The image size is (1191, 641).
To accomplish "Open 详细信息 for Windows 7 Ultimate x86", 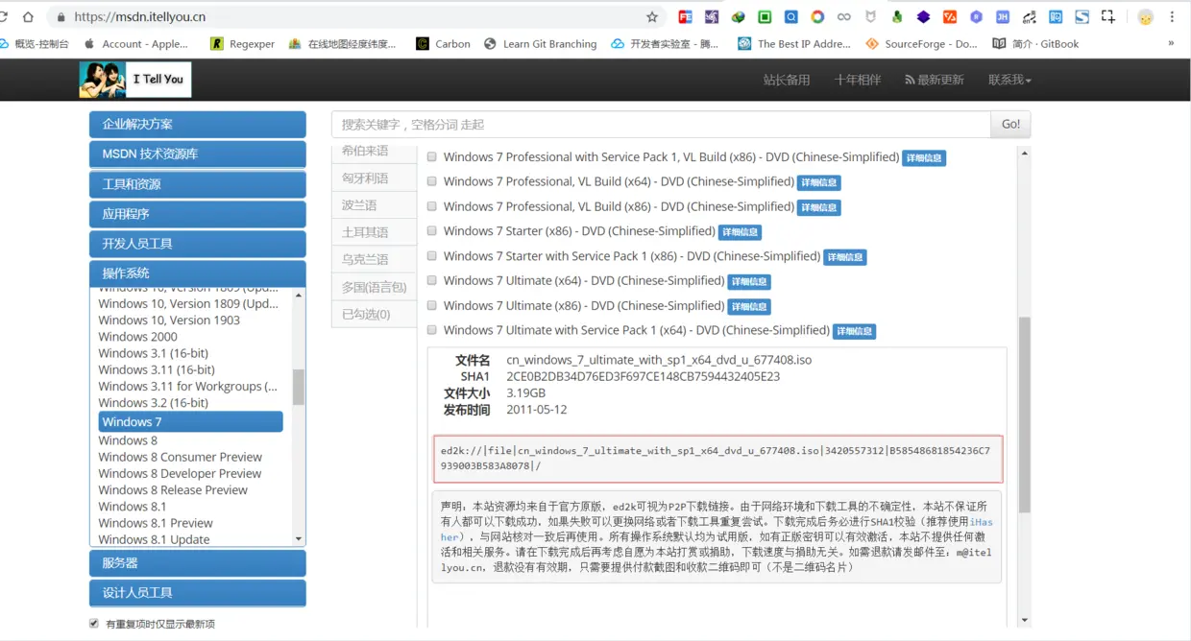I will click(x=749, y=306).
